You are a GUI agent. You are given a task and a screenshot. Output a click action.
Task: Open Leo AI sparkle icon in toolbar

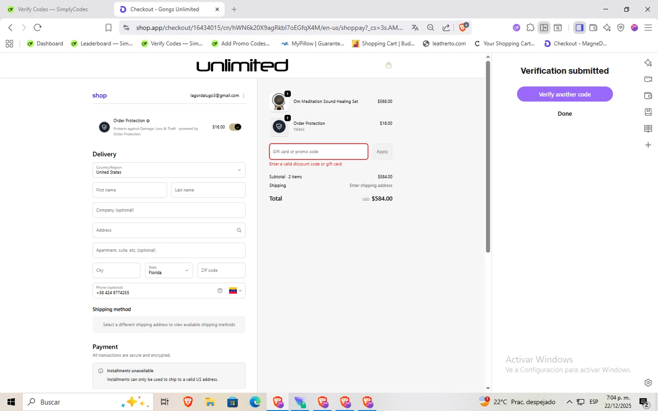(607, 28)
